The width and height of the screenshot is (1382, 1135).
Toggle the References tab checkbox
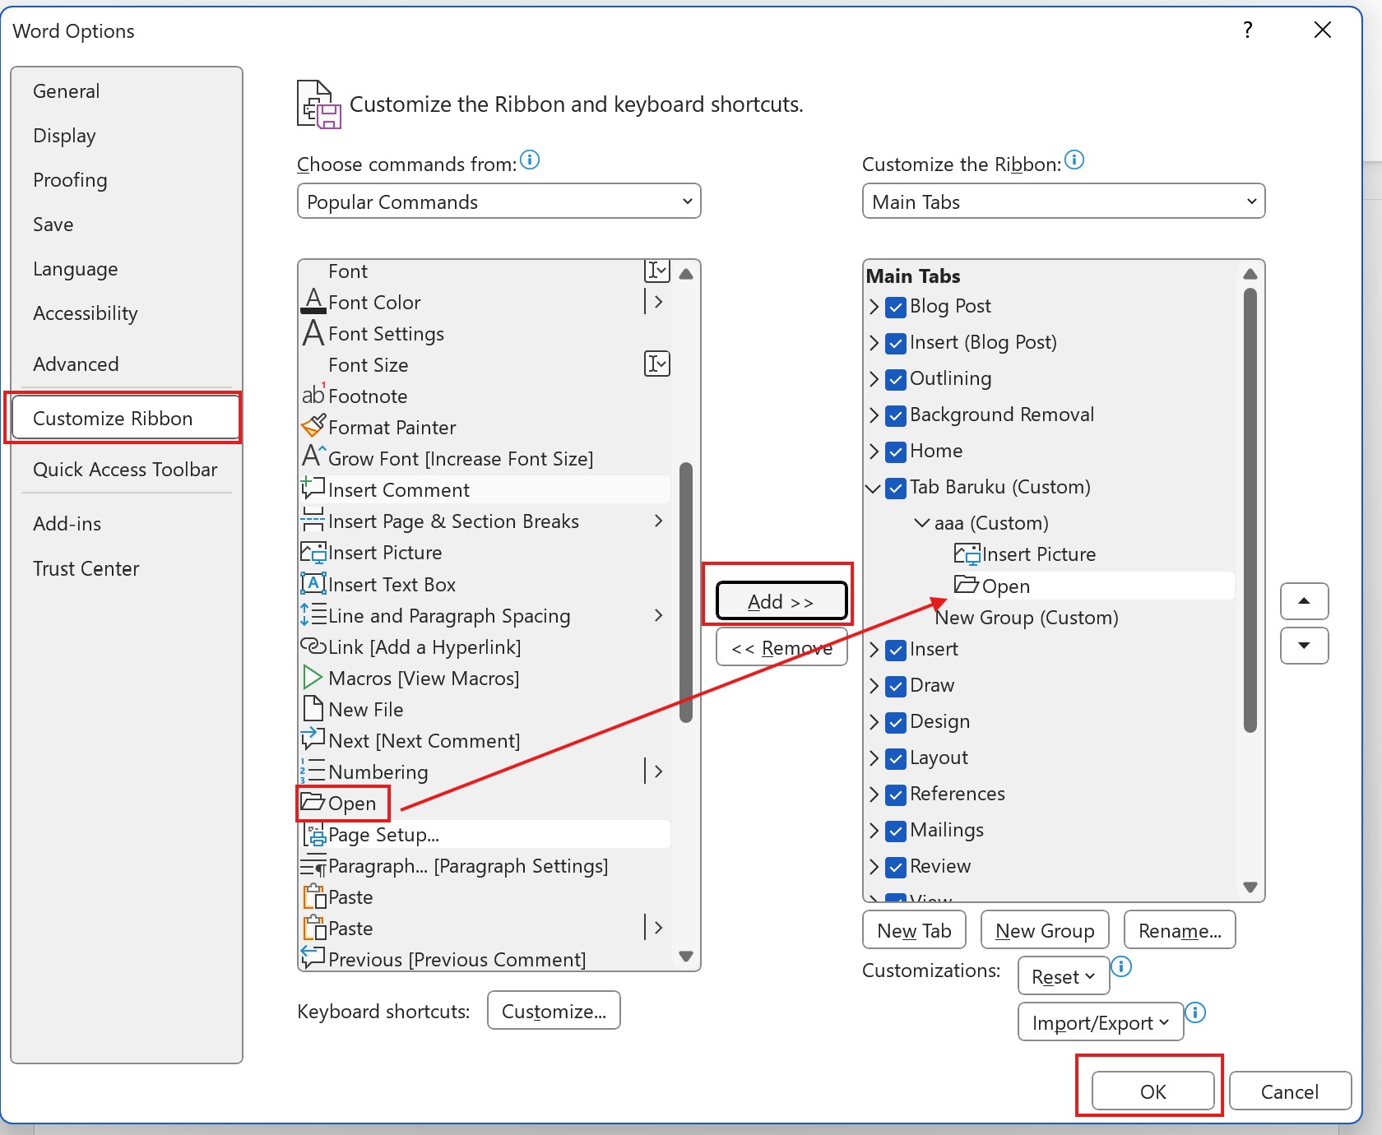click(896, 794)
